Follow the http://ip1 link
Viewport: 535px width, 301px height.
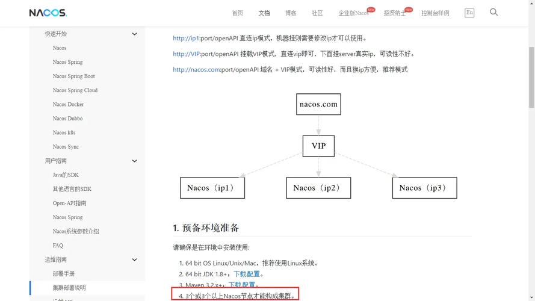(186, 38)
